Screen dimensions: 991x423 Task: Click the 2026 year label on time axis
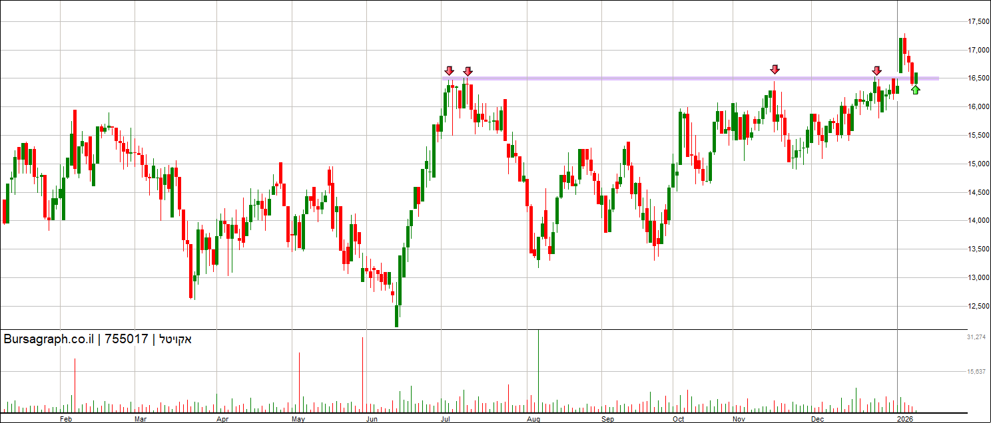tap(904, 419)
